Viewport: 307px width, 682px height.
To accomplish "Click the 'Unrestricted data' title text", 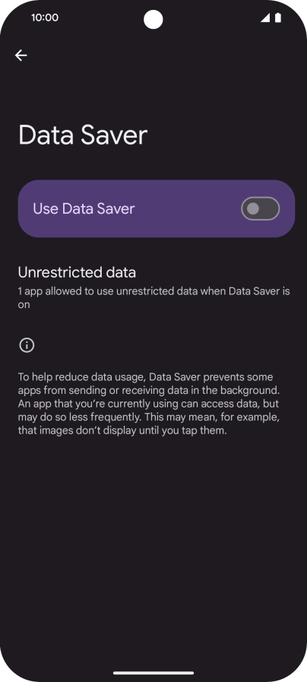I will point(77,273).
